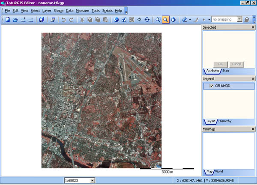Image resolution: width=257 pixels, height=185 pixels.
Task: Open the map scale dropdown
Action: point(93,181)
